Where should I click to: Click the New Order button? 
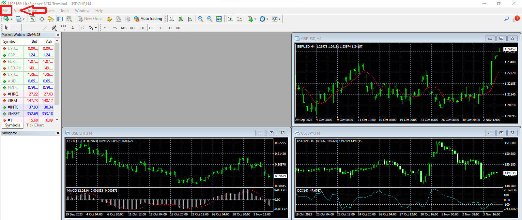[90, 19]
